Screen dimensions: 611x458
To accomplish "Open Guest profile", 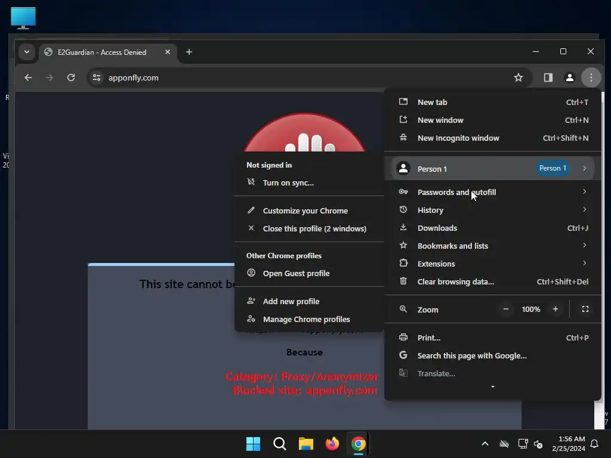I will click(310, 273).
